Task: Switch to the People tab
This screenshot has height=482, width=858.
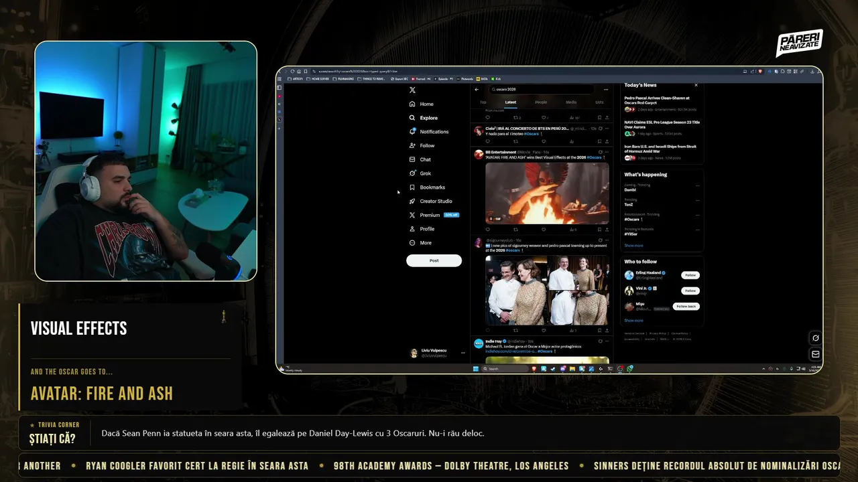Action: (x=540, y=102)
